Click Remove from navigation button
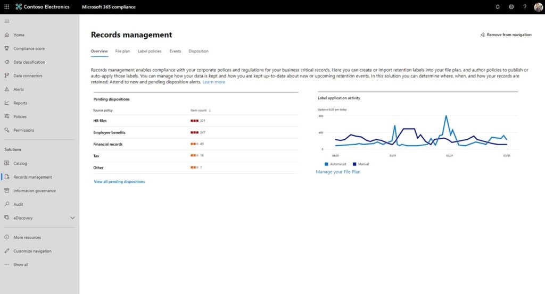Image resolution: width=545 pixels, height=294 pixels. tap(506, 35)
